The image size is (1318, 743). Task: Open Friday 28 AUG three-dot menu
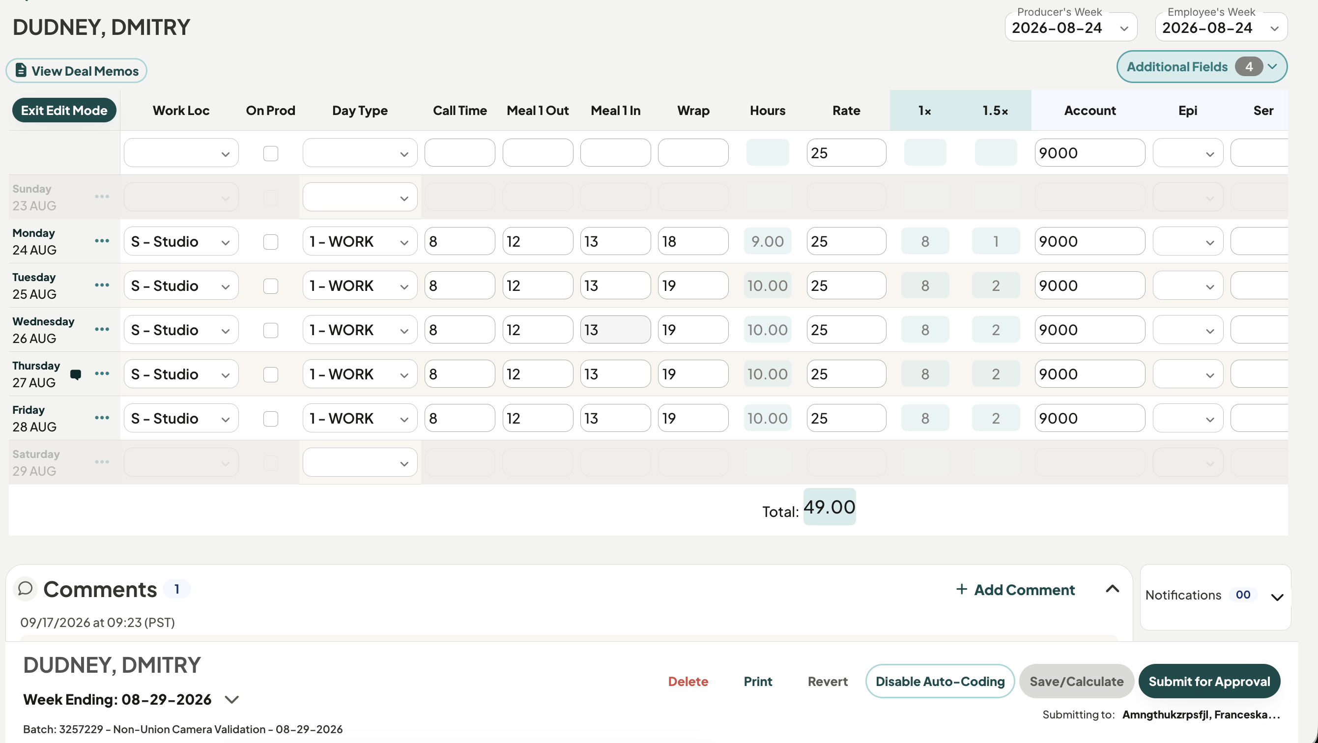[x=102, y=418]
